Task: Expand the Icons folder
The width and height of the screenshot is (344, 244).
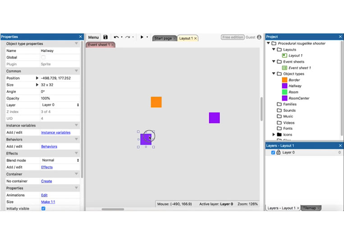Action: pyautogui.click(x=274, y=134)
